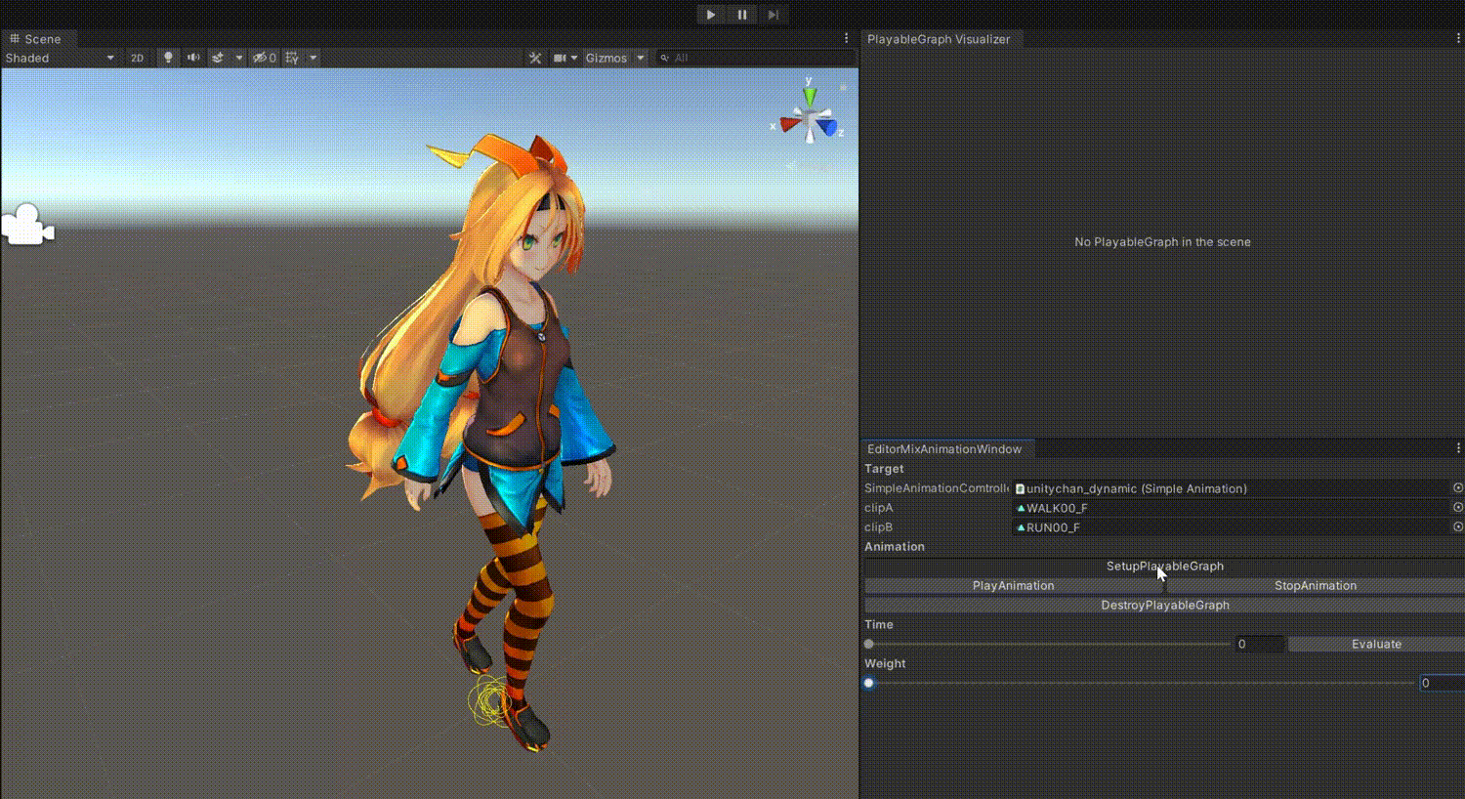This screenshot has width=1465, height=799.
Task: Open EditorMixAnimationWindow more options menu
Action: coord(1458,448)
